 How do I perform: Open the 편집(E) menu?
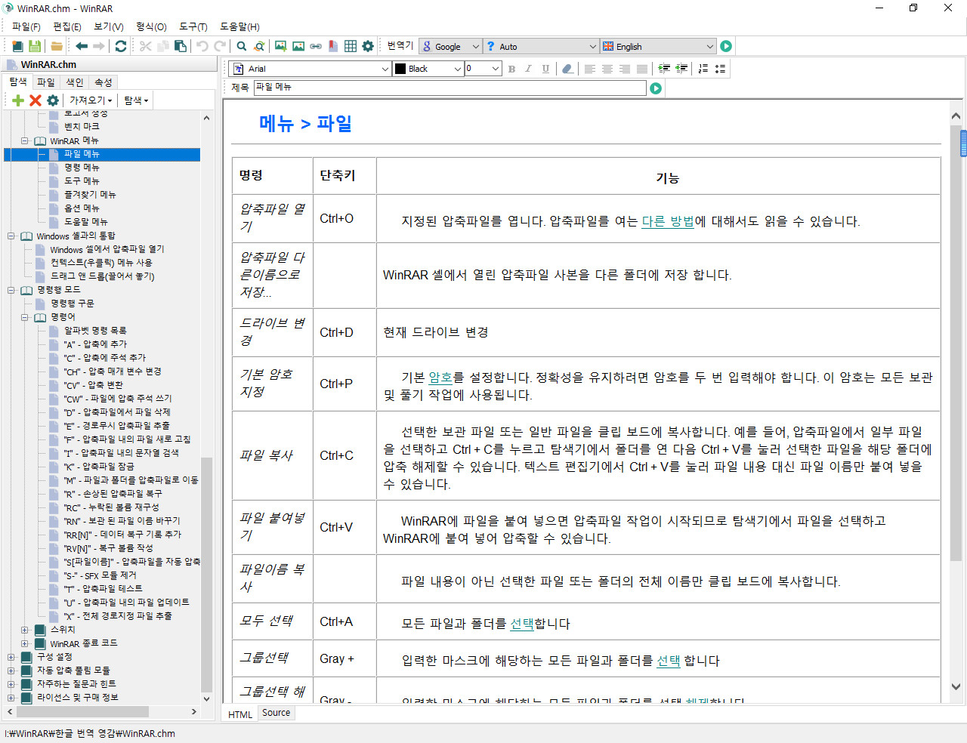(x=67, y=26)
